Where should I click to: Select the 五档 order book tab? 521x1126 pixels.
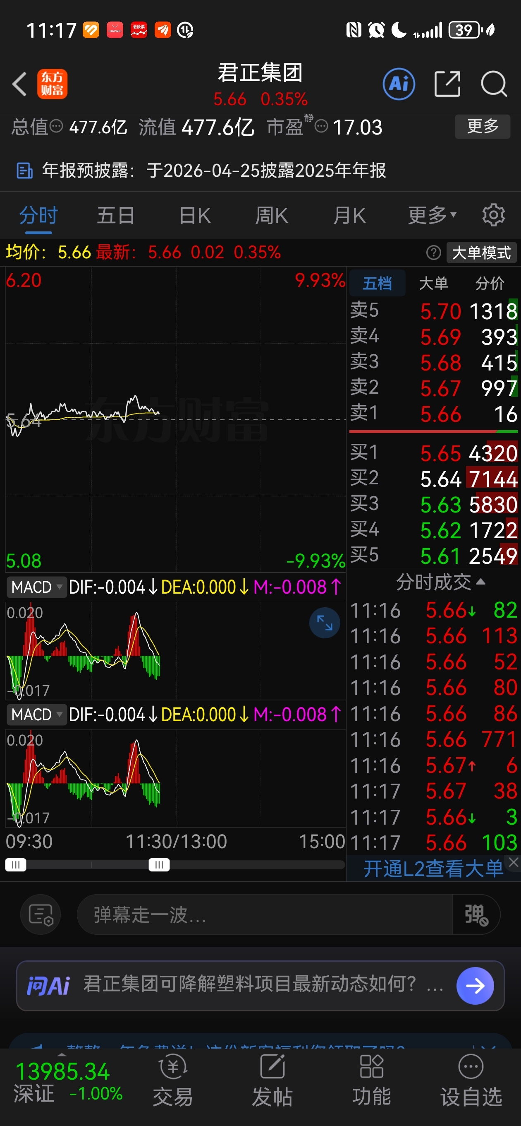[x=378, y=283]
